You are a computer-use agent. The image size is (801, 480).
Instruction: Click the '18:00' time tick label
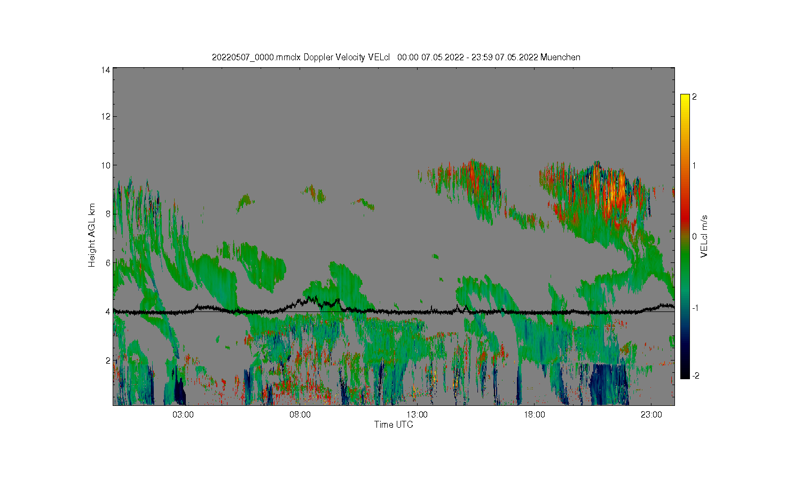click(x=535, y=415)
